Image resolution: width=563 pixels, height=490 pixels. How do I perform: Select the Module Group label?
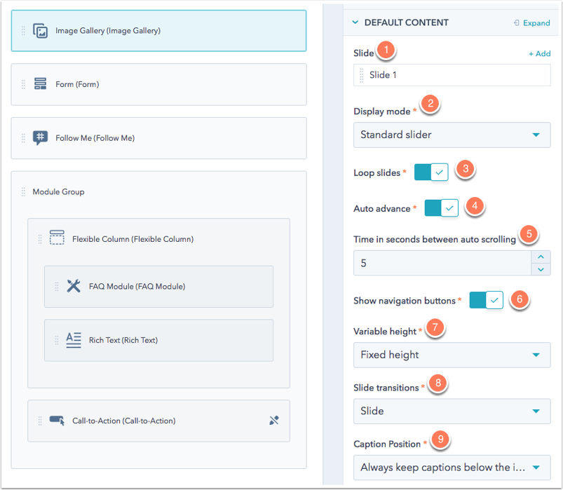point(58,191)
